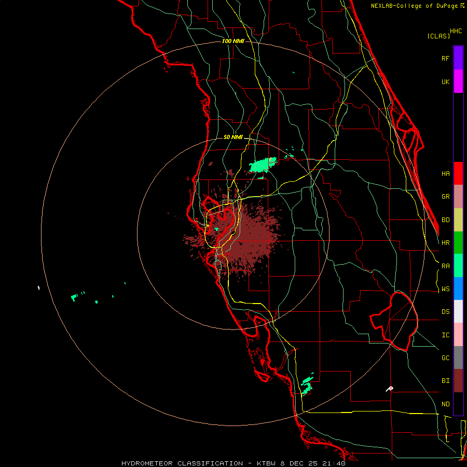This screenshot has width=467, height=467.
Task: Click the "RA" legend label
Action: click(x=445, y=266)
